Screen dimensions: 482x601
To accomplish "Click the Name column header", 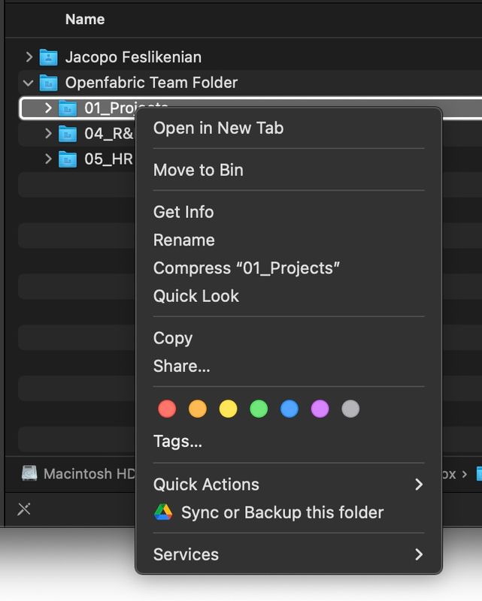I will pyautogui.click(x=85, y=20).
